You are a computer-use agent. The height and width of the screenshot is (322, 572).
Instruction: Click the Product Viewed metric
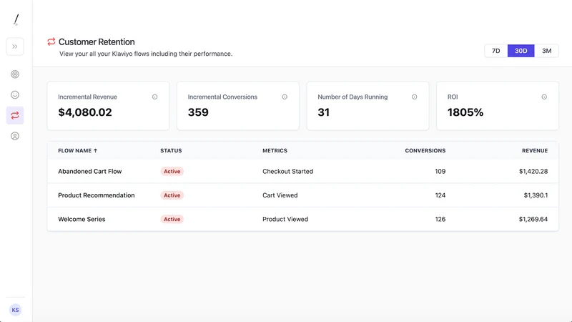tap(285, 219)
